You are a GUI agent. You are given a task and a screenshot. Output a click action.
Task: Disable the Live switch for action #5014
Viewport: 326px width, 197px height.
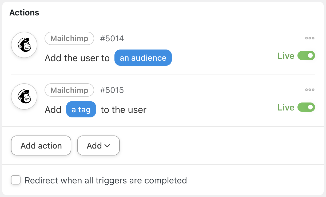(x=306, y=56)
